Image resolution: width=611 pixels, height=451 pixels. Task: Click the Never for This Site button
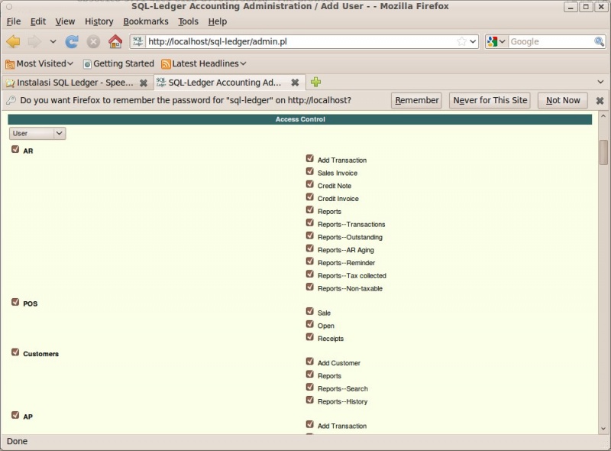click(x=490, y=100)
